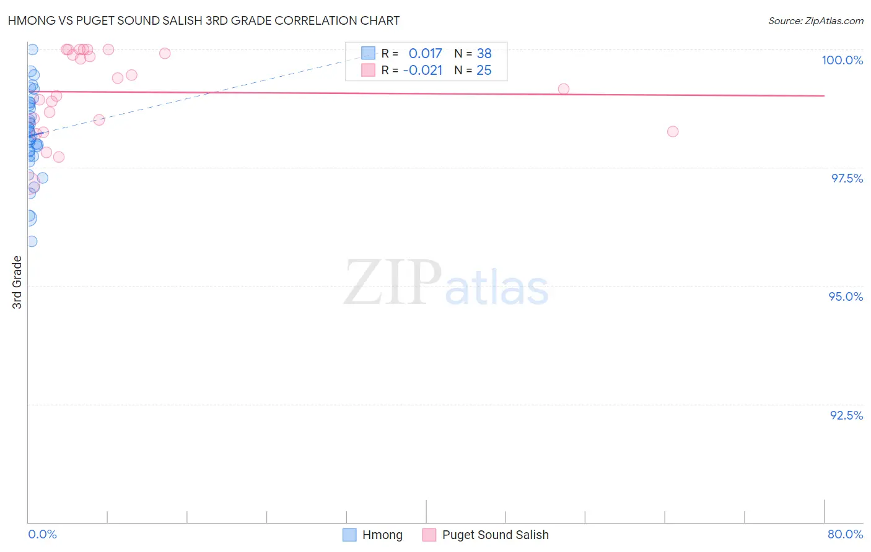Open the ZipAtlas.com source link

click(x=816, y=20)
